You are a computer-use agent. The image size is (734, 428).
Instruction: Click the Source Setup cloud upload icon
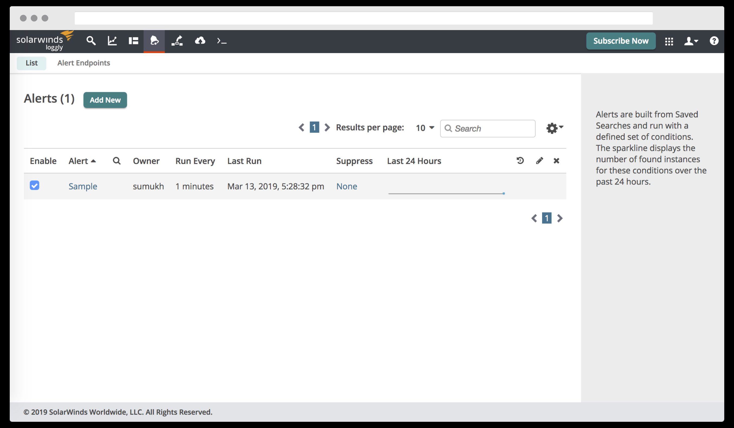[x=200, y=41]
